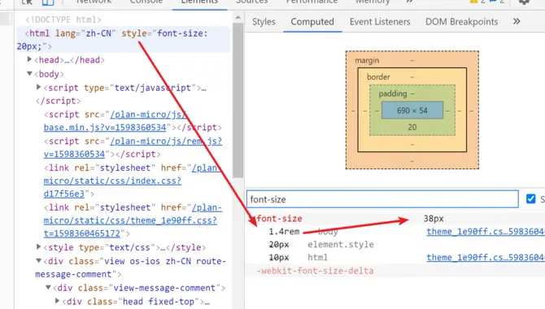This screenshot has height=309, width=545.
Task: Collapse the div view os-ios node
Action: (x=38, y=261)
